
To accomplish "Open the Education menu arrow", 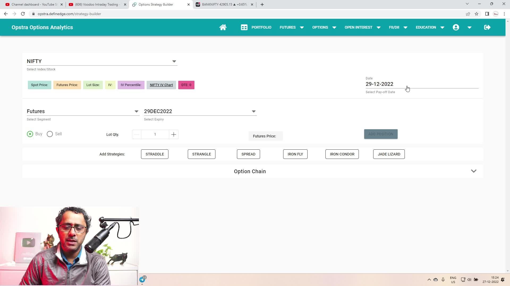I will 442,27.
